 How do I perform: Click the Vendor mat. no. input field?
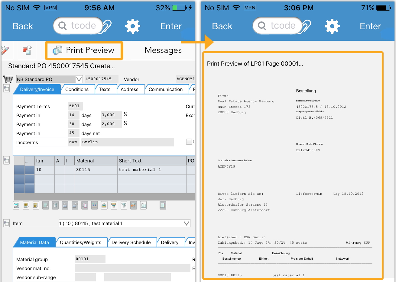[132, 268]
